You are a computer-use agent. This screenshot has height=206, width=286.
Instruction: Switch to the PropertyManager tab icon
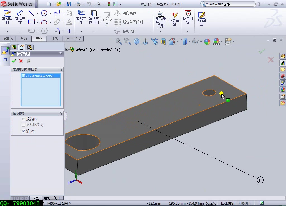pos(22,47)
